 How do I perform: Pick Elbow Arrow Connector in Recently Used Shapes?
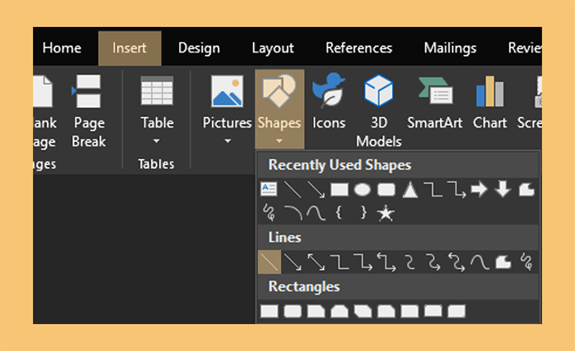coord(457,189)
